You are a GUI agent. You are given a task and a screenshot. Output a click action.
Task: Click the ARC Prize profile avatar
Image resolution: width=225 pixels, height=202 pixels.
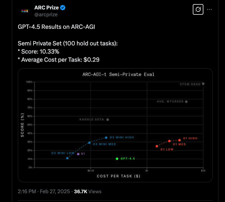[x=24, y=11]
